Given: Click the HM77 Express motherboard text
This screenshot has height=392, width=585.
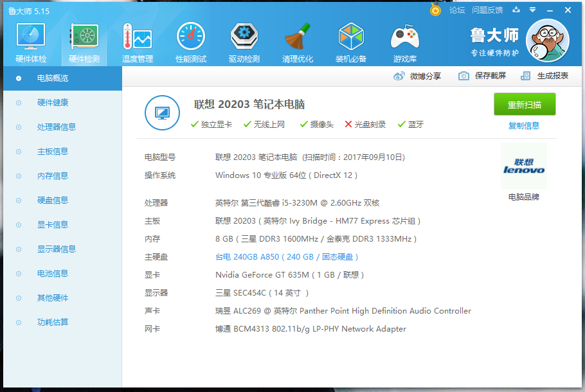Looking at the screenshot, I should pos(318,221).
